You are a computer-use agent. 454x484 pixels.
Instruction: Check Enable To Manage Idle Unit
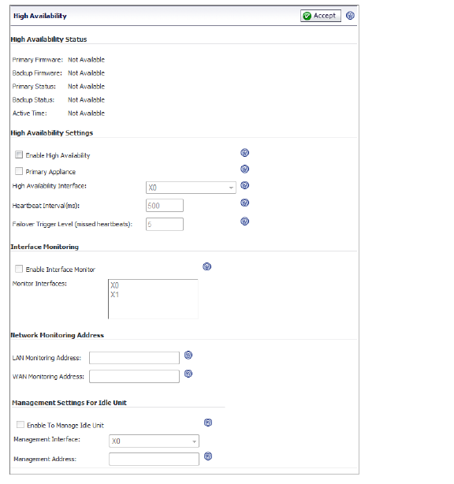[x=20, y=425]
